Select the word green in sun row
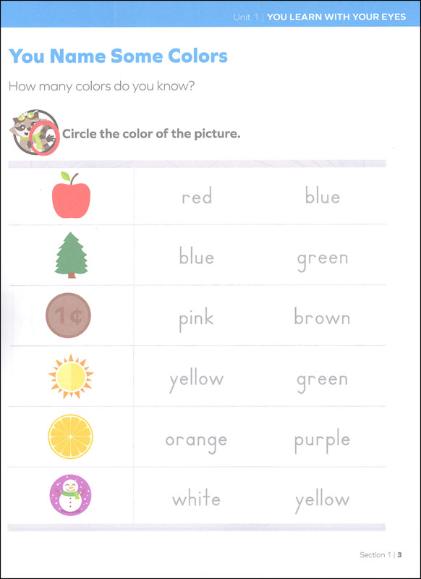Image resolution: width=421 pixels, height=579 pixels. pos(323,381)
